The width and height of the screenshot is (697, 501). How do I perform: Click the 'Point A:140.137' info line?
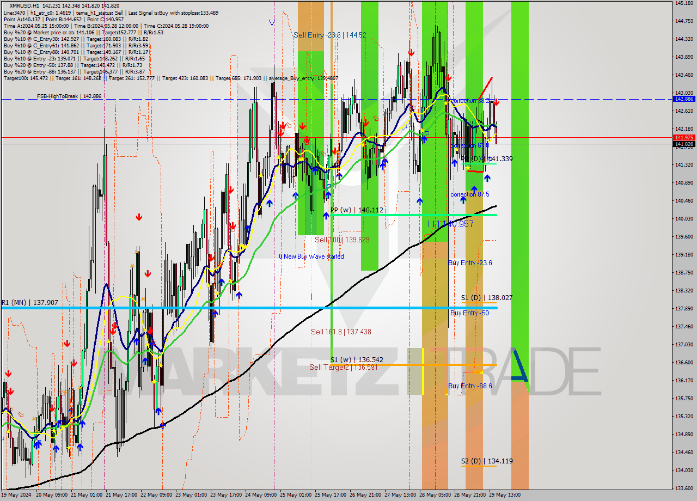64,19
